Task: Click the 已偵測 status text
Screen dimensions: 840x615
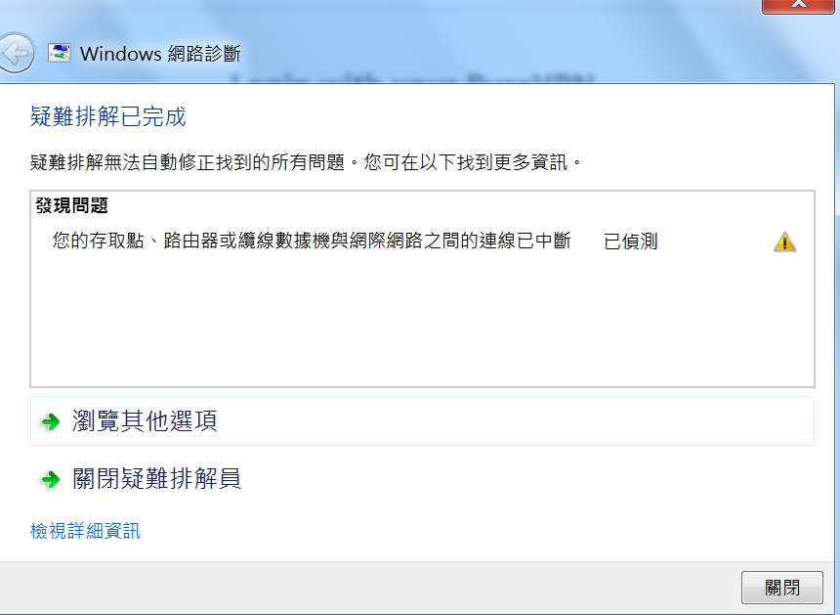Action: coord(631,242)
